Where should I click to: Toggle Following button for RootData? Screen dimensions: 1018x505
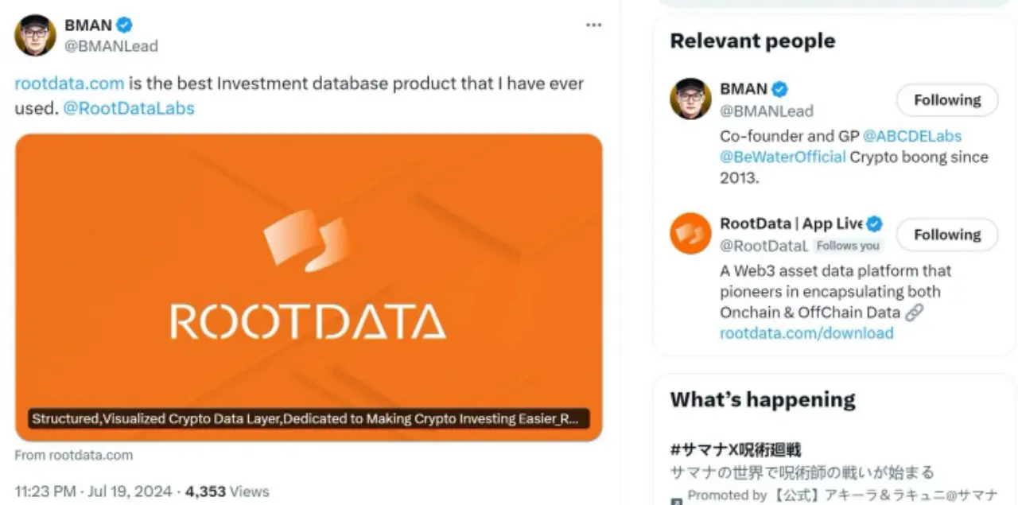click(946, 235)
